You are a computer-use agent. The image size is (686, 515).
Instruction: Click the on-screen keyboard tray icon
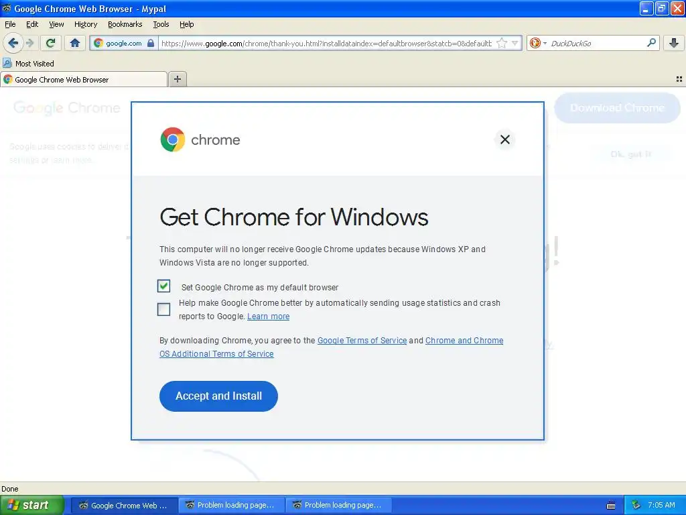pos(611,506)
